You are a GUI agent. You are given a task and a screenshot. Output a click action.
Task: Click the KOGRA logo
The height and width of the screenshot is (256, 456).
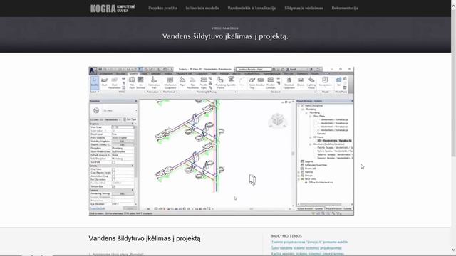tap(113, 8)
